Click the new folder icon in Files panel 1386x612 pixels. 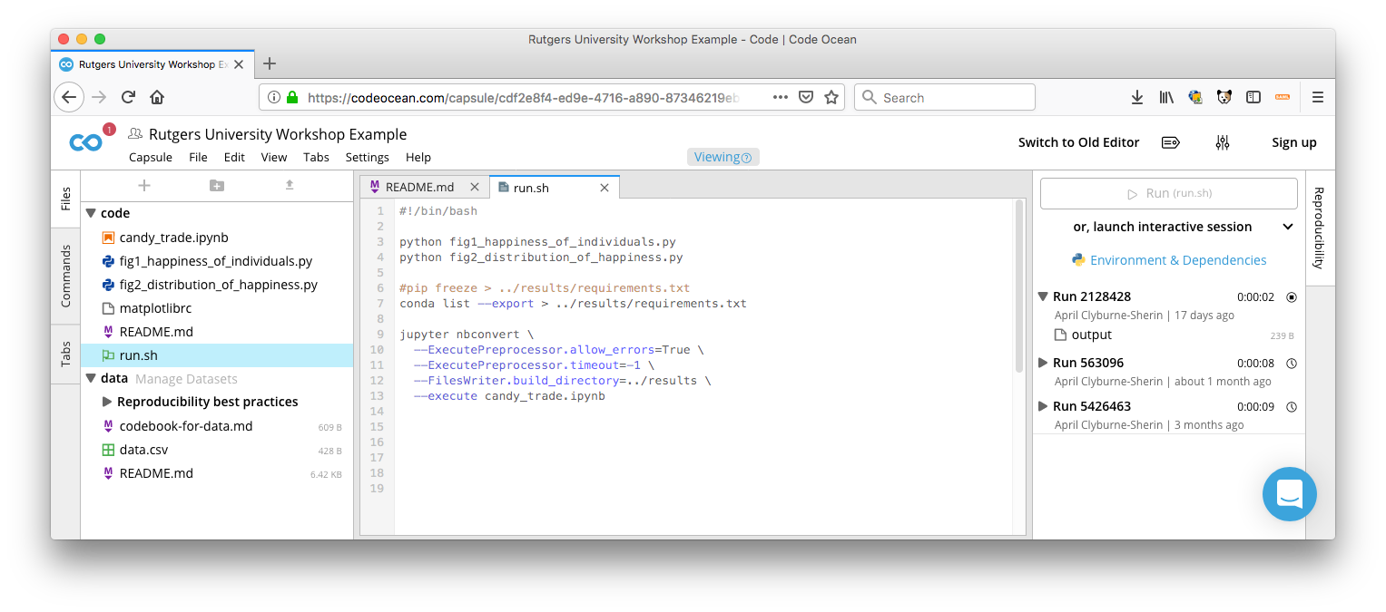point(216,185)
